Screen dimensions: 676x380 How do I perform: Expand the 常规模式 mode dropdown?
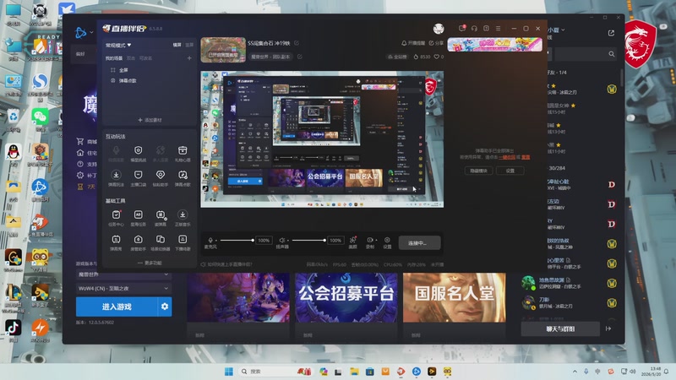[118, 45]
